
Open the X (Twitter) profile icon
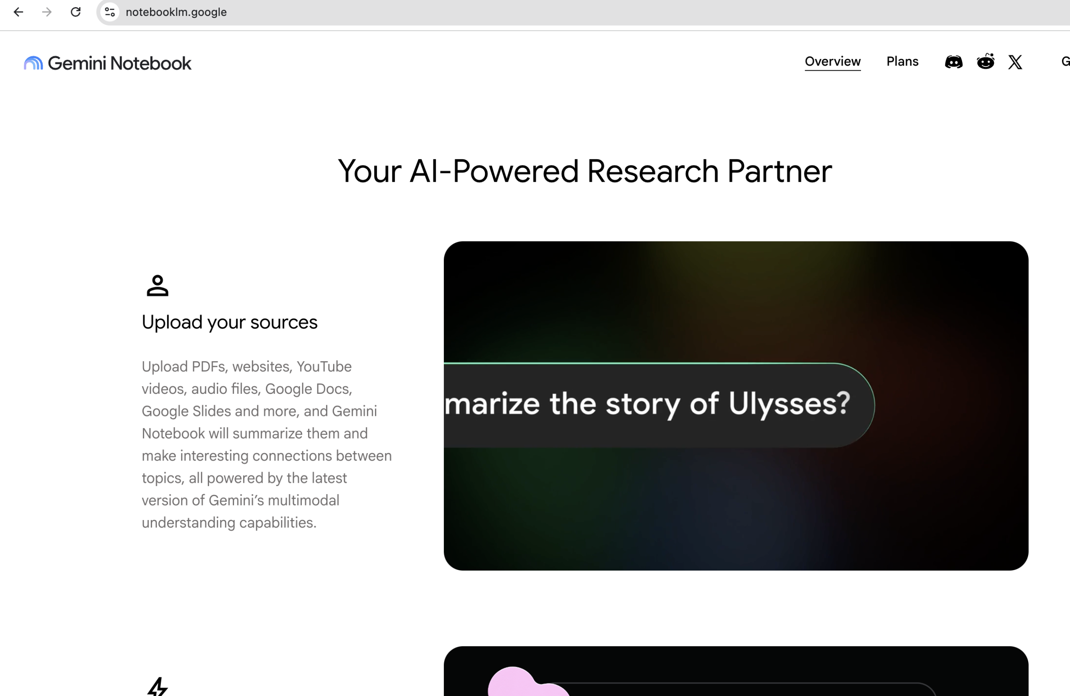[1015, 62]
